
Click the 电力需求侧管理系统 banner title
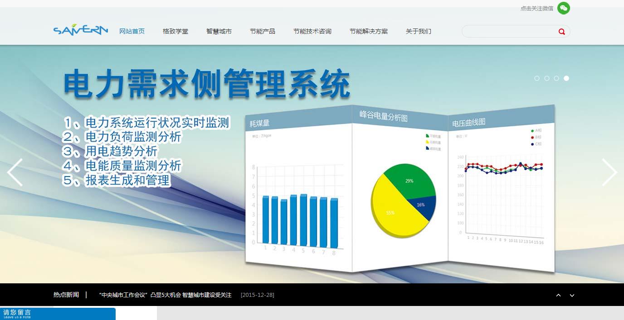click(207, 84)
